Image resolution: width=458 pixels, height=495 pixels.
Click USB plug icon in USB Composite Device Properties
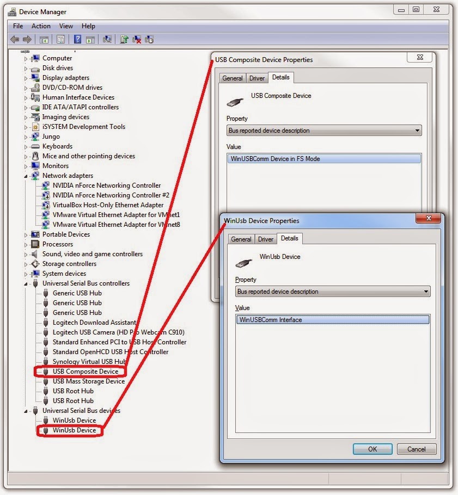click(235, 102)
